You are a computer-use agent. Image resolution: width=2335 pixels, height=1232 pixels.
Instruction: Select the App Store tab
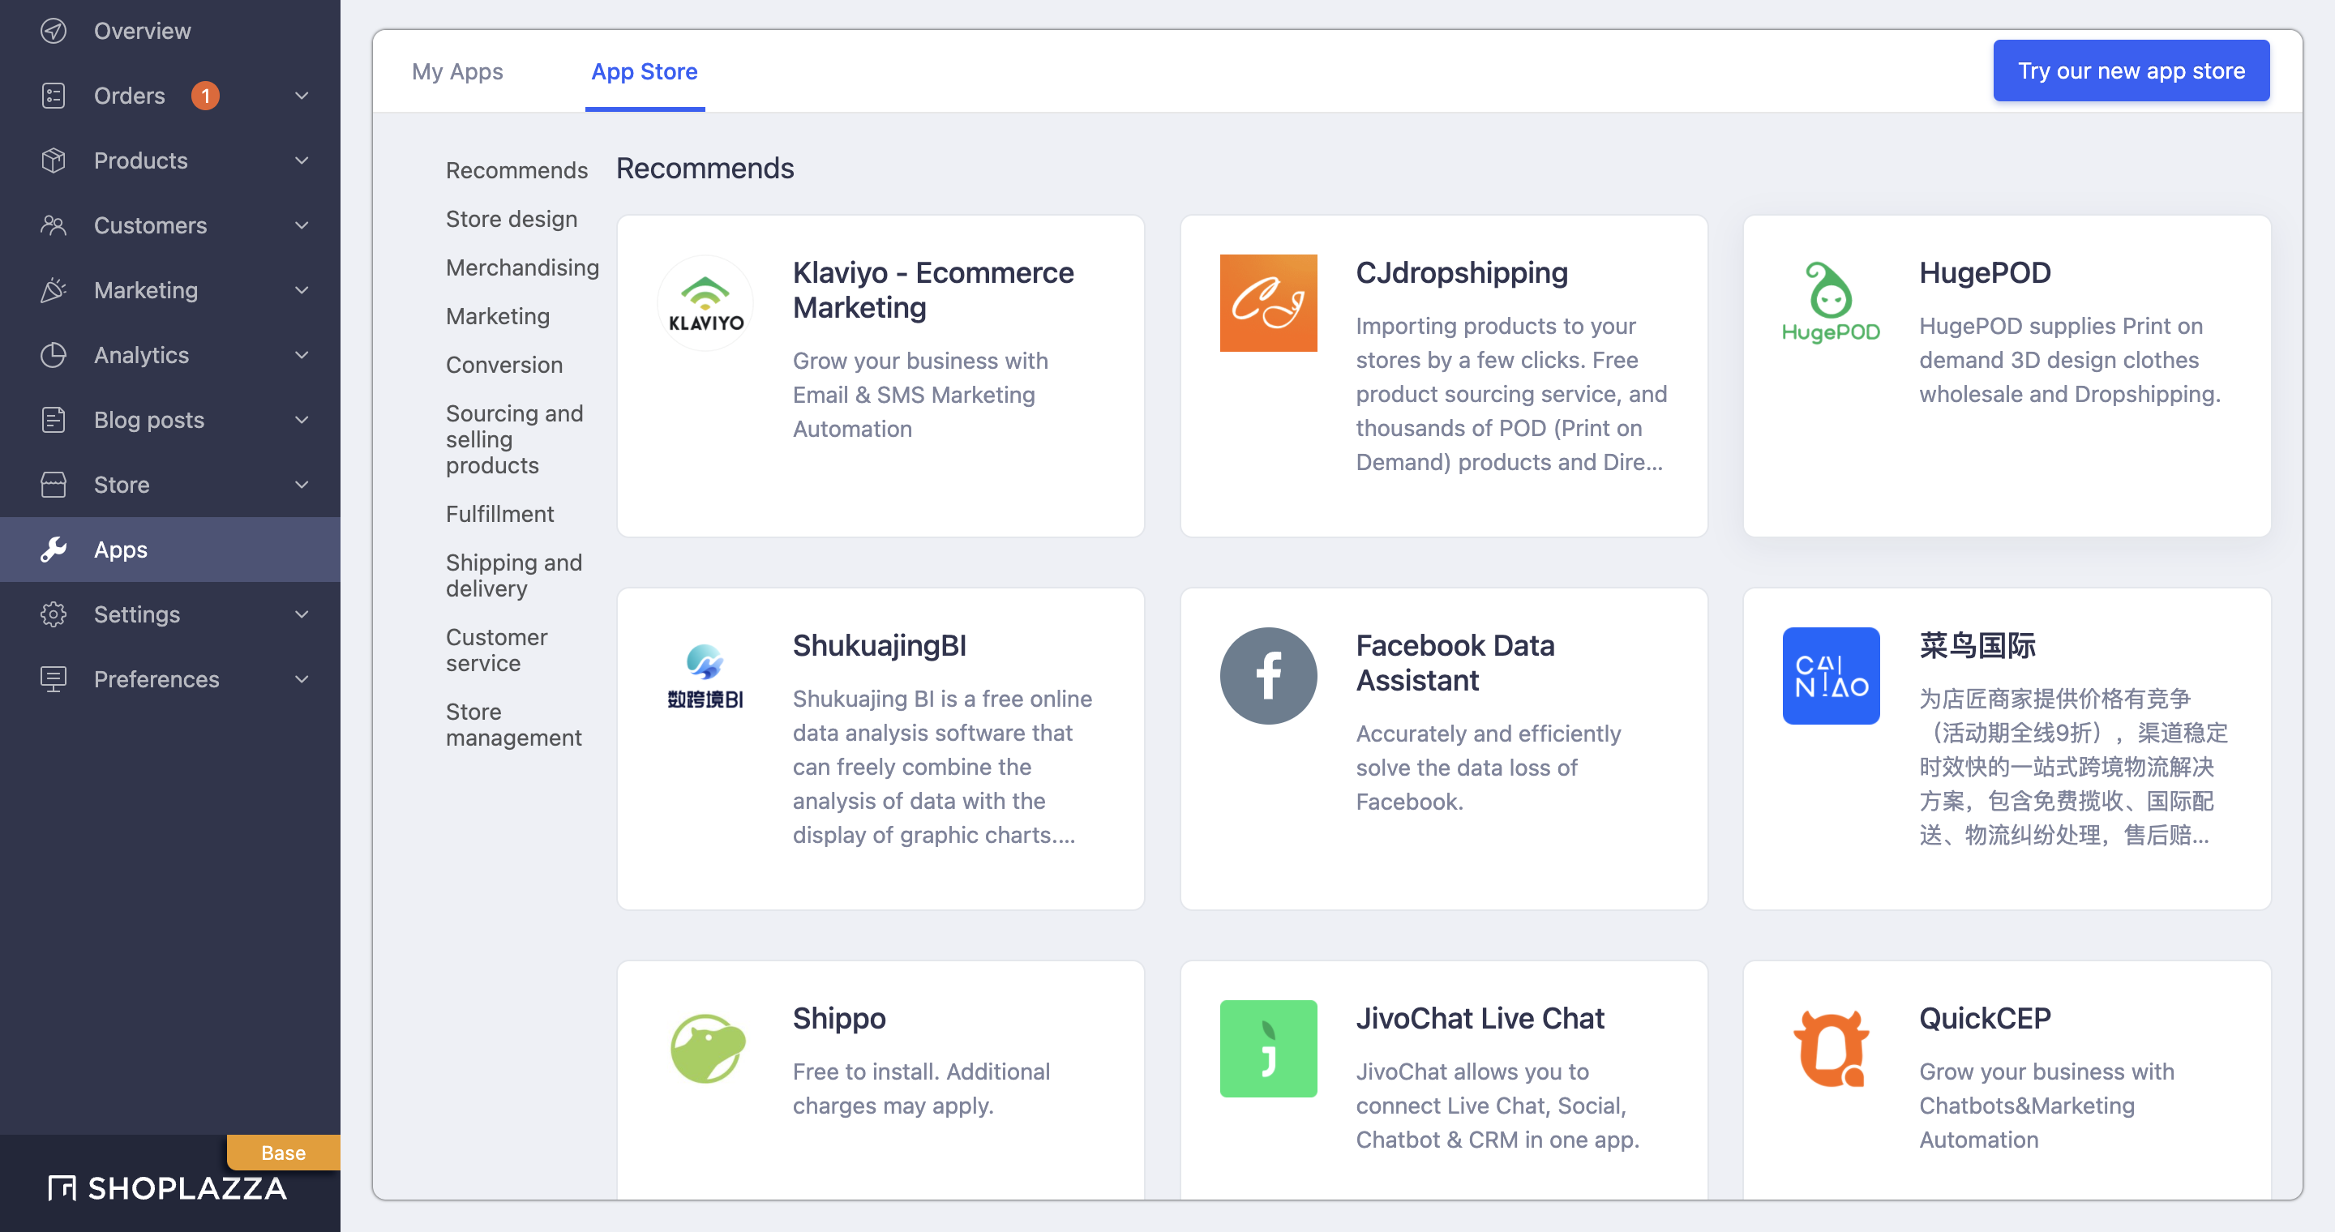(644, 71)
